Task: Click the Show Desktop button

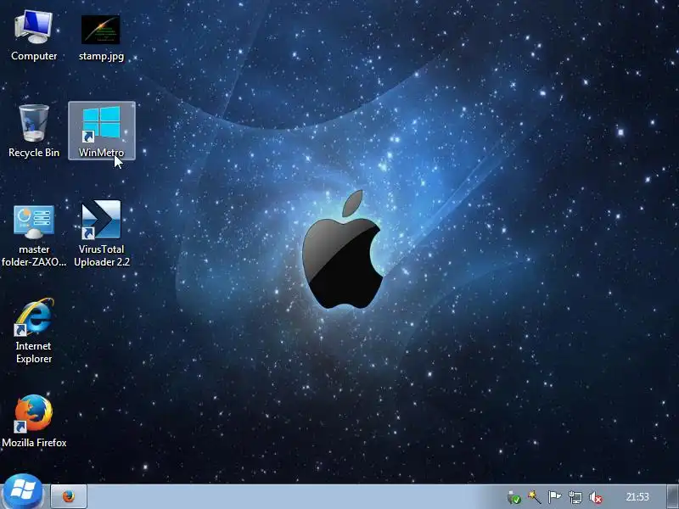Action: click(672, 497)
